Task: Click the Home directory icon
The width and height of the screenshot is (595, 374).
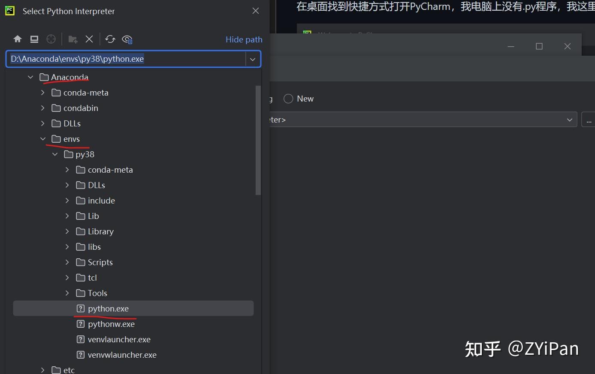Action: (18, 39)
